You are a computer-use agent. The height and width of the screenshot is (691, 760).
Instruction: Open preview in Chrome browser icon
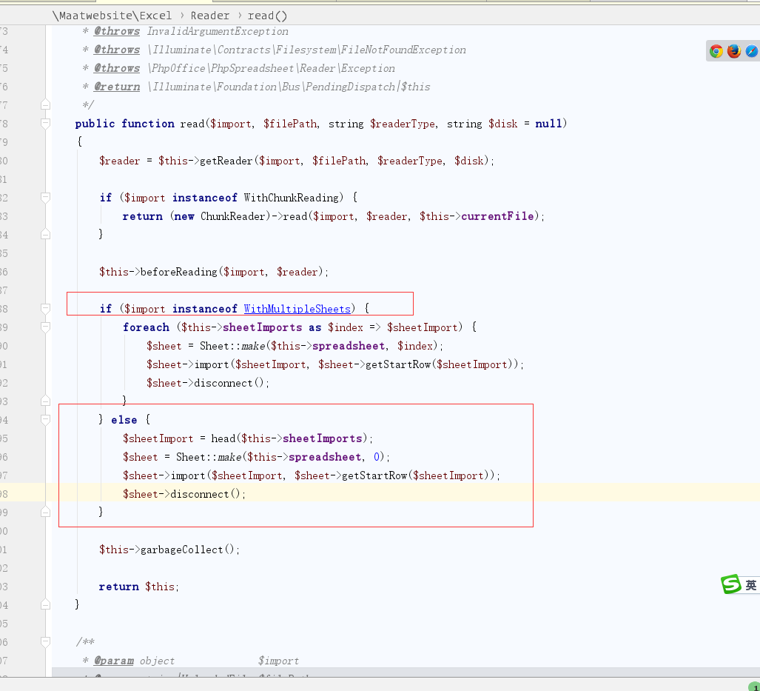(x=716, y=51)
